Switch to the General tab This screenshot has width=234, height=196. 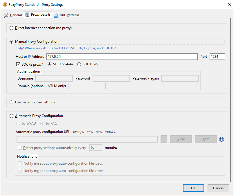click(13, 15)
